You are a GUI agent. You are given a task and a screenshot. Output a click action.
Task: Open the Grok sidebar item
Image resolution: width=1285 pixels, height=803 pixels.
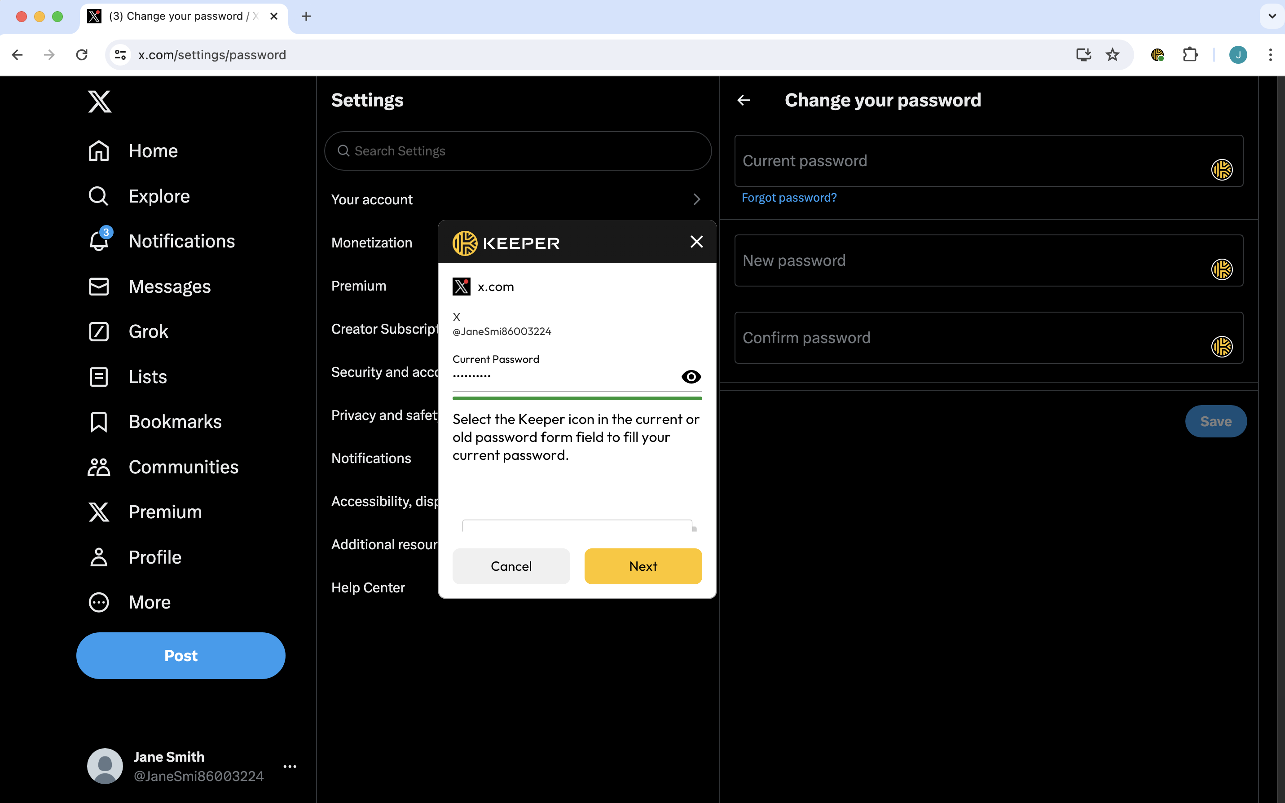pos(148,331)
